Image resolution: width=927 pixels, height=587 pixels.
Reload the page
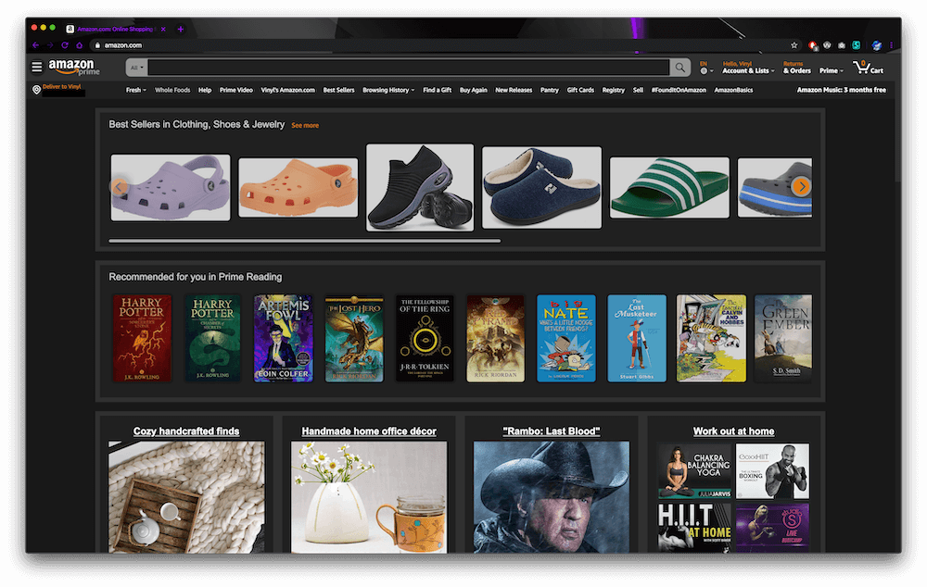pos(65,44)
